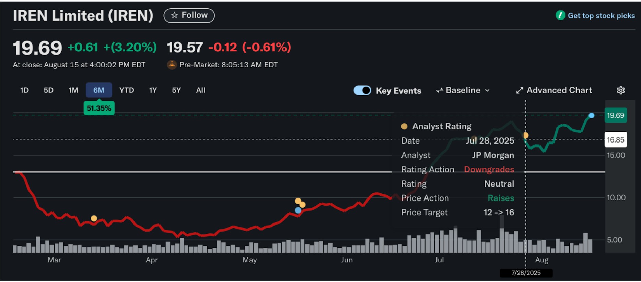
Task: Open the Advanced Chart view
Action: [559, 90]
